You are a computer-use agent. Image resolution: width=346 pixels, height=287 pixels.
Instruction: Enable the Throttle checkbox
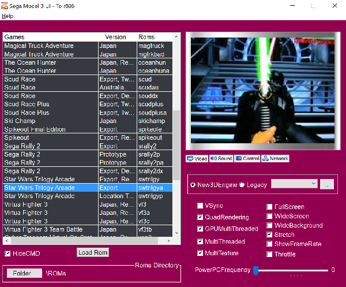pyautogui.click(x=269, y=254)
